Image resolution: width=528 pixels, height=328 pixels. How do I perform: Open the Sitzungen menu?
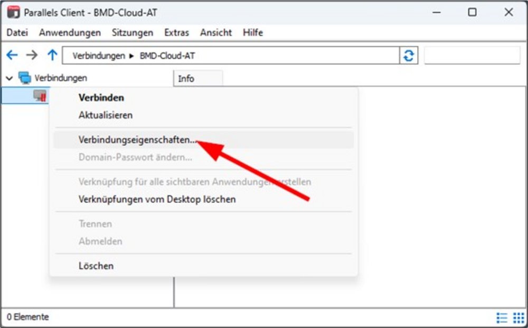tap(132, 33)
